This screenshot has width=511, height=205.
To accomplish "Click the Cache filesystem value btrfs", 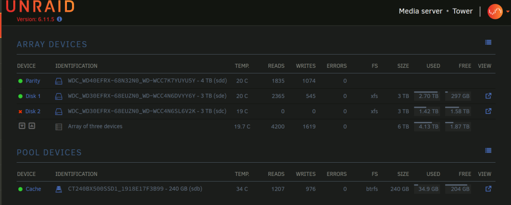I will (372, 189).
